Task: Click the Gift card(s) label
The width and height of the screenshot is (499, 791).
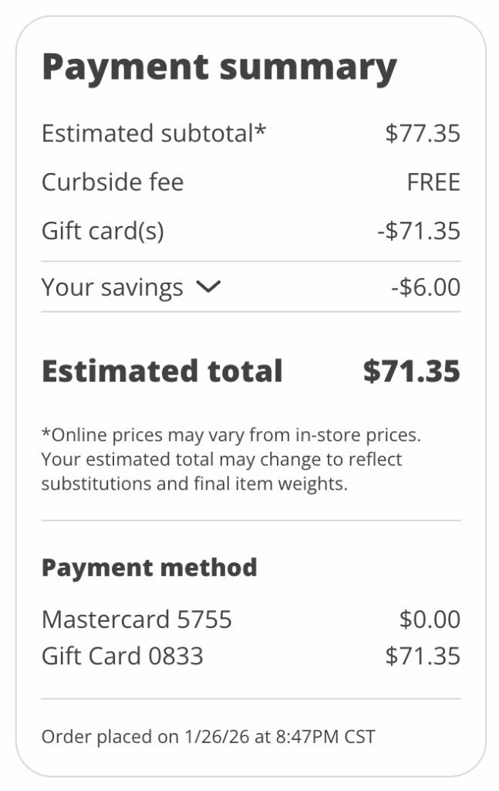Action: [x=103, y=231]
